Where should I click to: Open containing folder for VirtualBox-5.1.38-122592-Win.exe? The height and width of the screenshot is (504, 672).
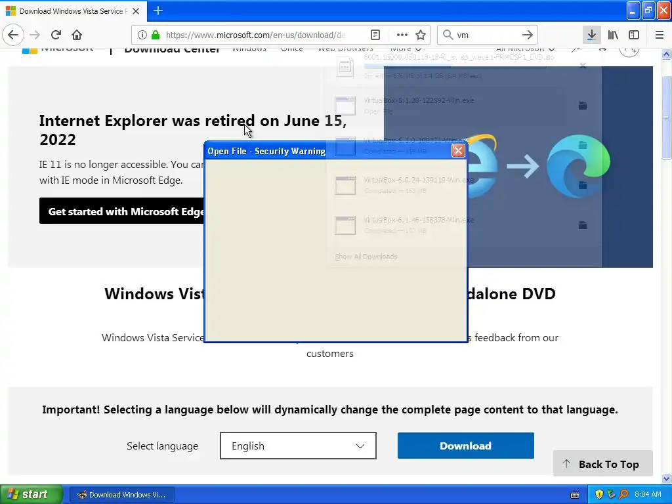[x=583, y=106]
